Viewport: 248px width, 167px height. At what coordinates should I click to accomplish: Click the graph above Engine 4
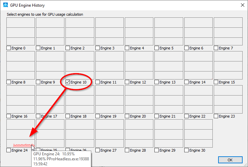139,31
